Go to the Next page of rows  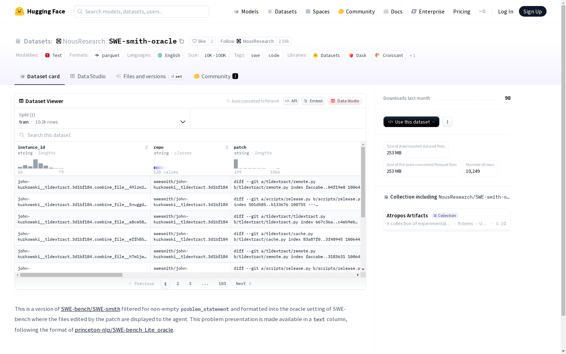pos(244,284)
